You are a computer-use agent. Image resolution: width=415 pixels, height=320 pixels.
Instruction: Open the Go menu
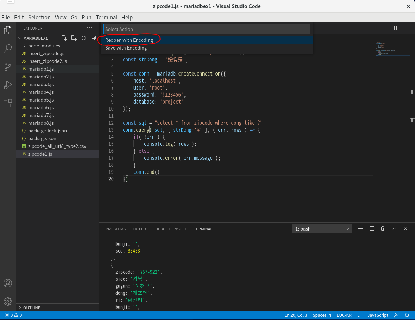[x=74, y=18]
